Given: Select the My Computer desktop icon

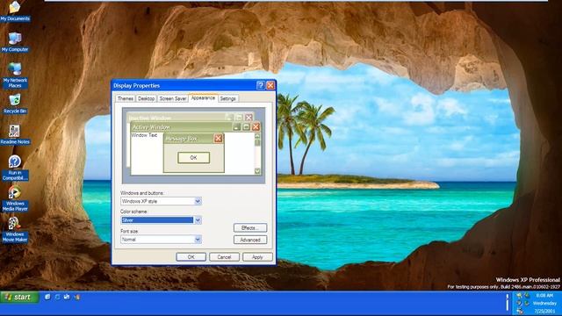Looking at the screenshot, I should [x=15, y=42].
